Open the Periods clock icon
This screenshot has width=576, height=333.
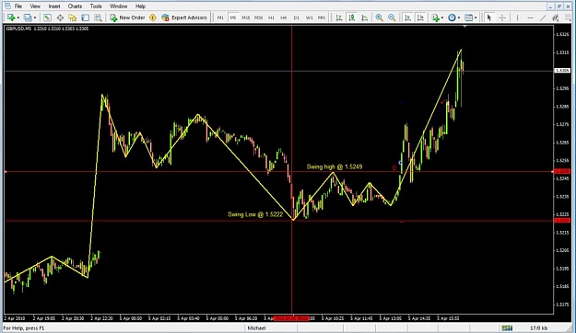(452, 17)
